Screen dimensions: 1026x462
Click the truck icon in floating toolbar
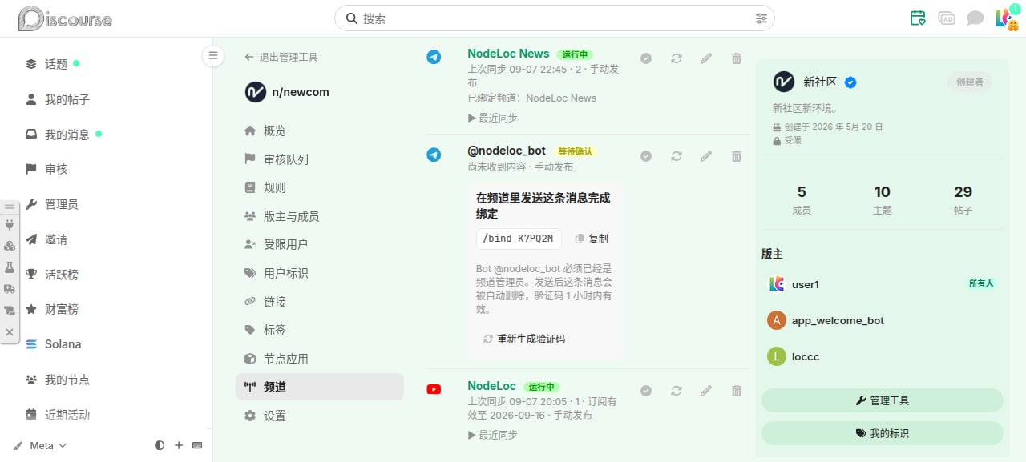(10, 289)
